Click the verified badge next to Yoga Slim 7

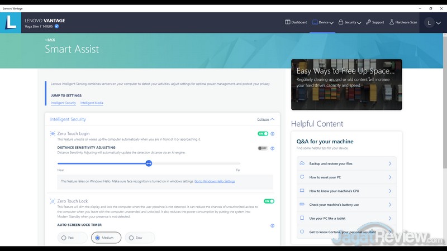pos(56,26)
